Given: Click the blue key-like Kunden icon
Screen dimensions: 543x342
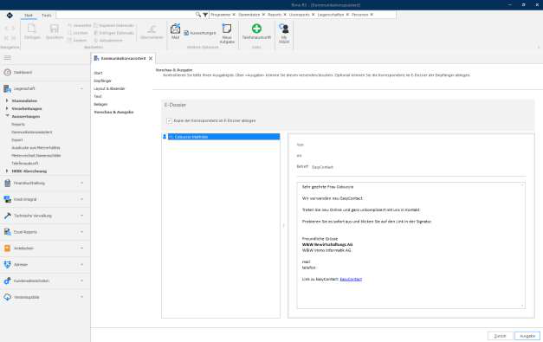Looking at the screenshot, I should tap(7, 281).
